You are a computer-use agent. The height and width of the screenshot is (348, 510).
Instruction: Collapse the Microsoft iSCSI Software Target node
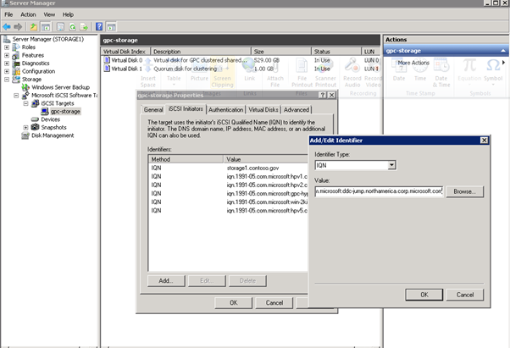(16, 96)
